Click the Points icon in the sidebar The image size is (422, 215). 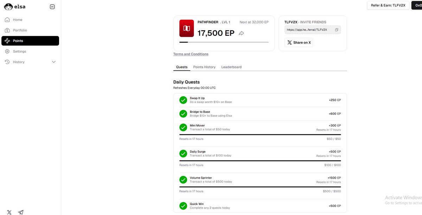[x=7, y=41]
